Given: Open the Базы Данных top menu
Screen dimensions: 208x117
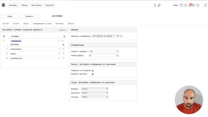Looking at the screenshot, I should (36, 5).
